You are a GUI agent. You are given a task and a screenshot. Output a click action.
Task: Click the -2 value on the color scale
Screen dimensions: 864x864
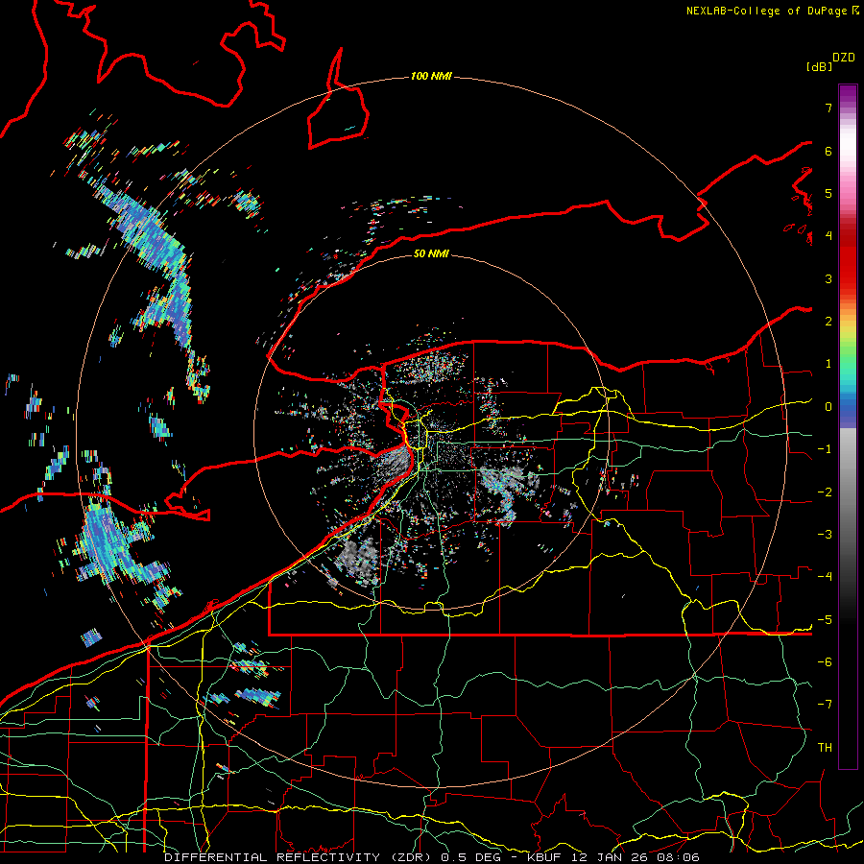[825, 492]
